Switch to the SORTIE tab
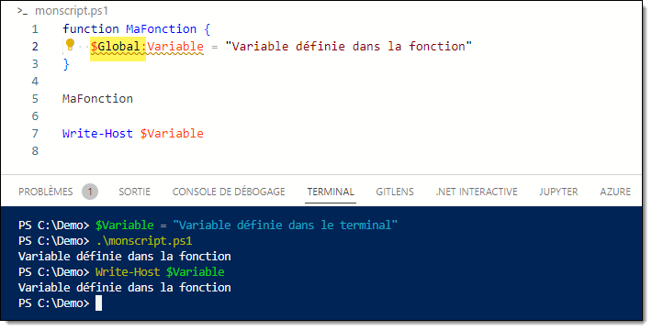Screen dimensions: 652x330 (x=135, y=192)
